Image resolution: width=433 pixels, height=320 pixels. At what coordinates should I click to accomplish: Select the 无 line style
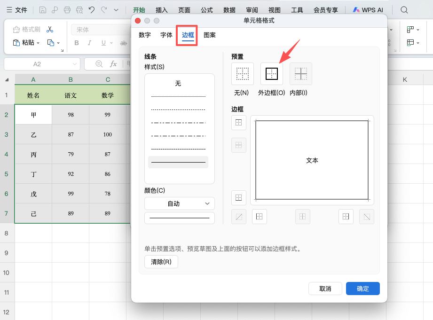pos(178,83)
